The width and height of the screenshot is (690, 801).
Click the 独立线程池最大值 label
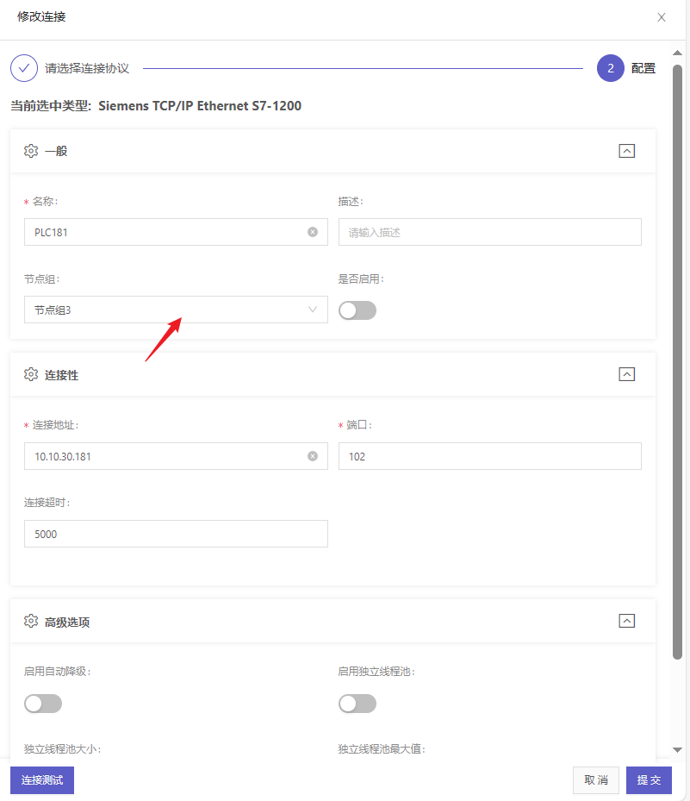[382, 749]
